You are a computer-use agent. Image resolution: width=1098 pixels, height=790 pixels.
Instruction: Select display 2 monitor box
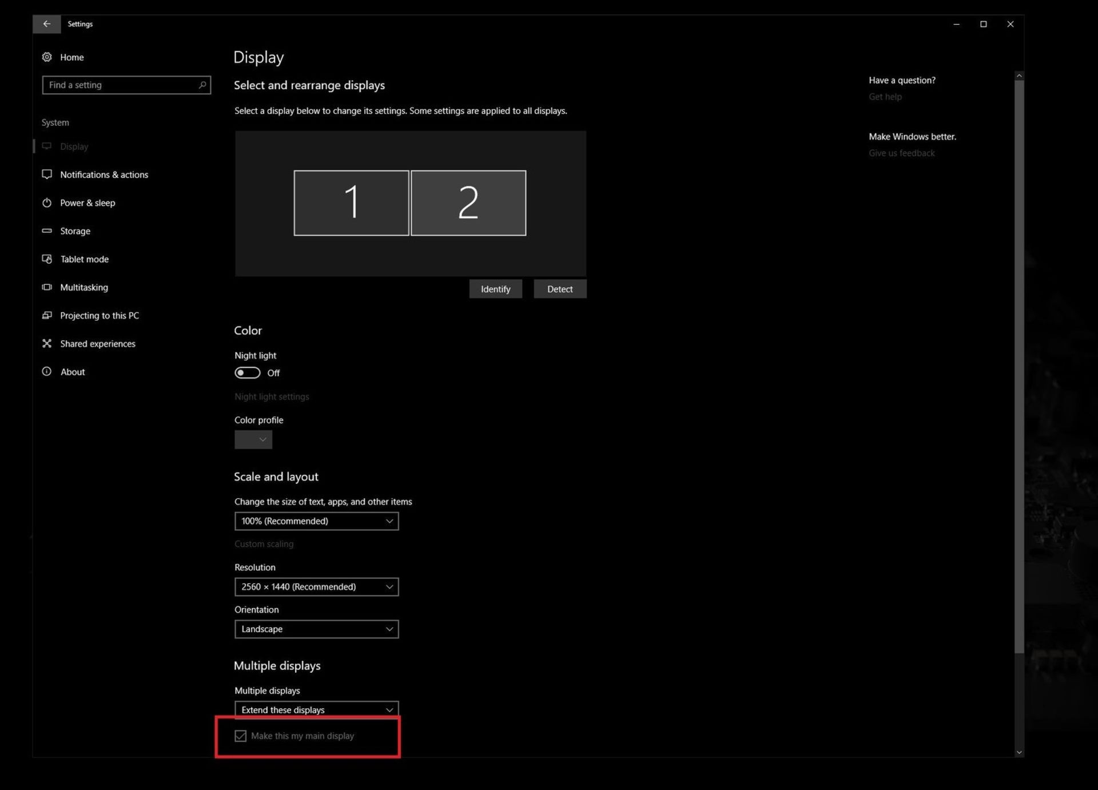coord(468,203)
